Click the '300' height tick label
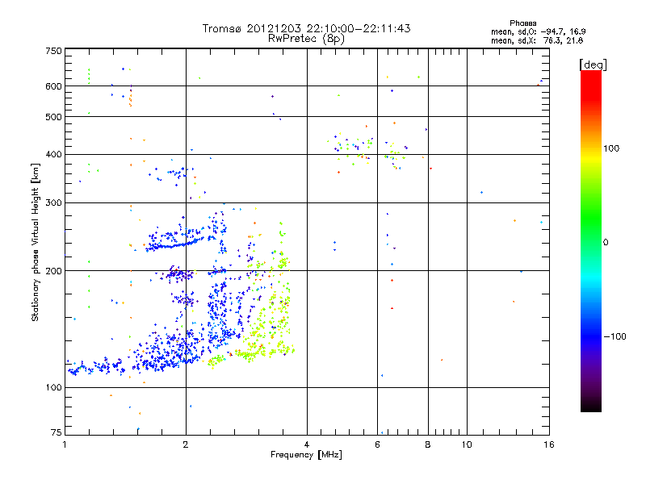 [53, 203]
